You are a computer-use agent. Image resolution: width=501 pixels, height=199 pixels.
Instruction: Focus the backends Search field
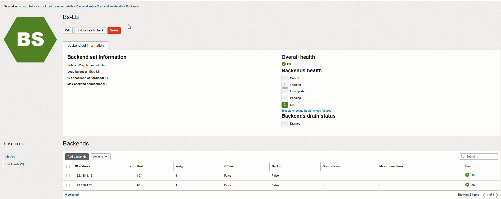tap(481, 157)
